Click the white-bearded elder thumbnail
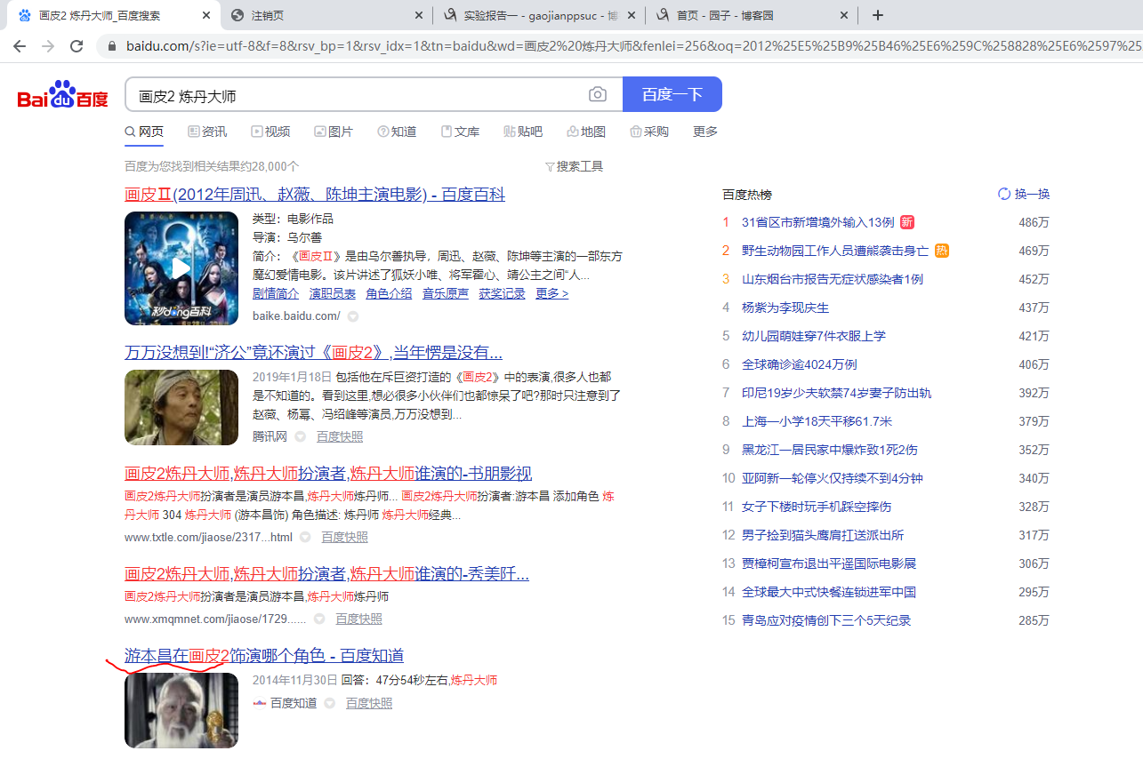This screenshot has width=1143, height=759. tap(181, 710)
